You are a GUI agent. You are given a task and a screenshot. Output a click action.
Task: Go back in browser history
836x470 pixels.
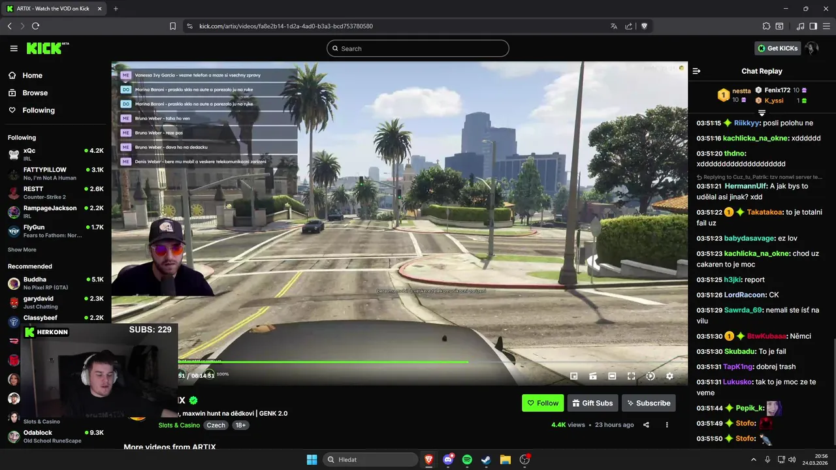(x=9, y=26)
